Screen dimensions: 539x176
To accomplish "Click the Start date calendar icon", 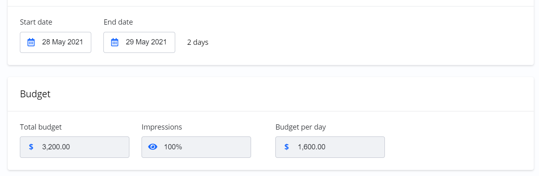I will [x=31, y=42].
